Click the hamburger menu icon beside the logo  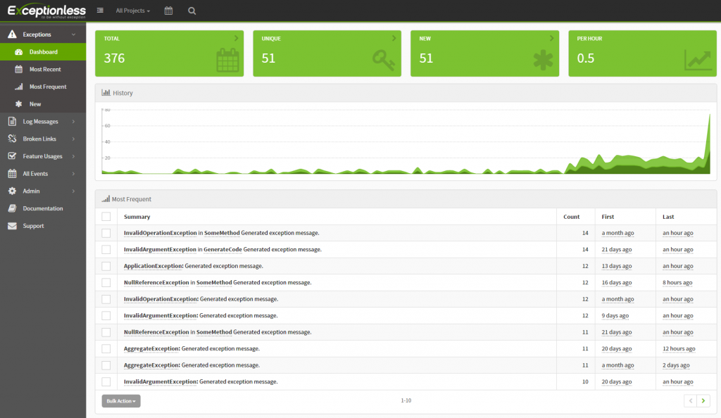tap(99, 11)
